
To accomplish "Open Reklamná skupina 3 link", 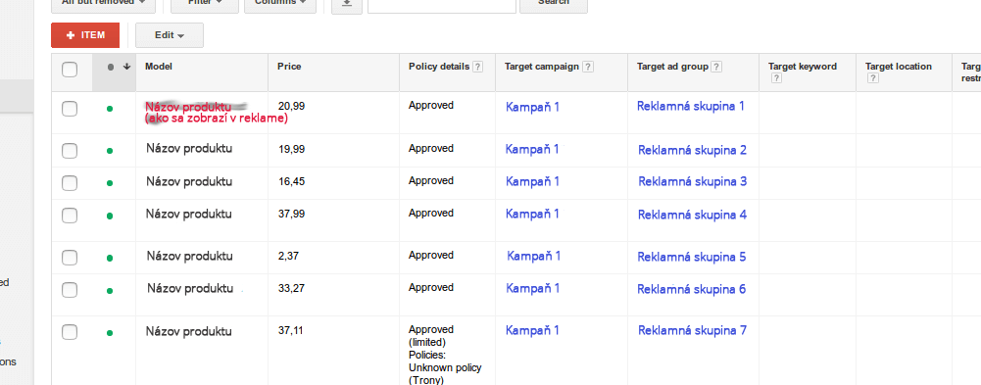I will coord(692,181).
